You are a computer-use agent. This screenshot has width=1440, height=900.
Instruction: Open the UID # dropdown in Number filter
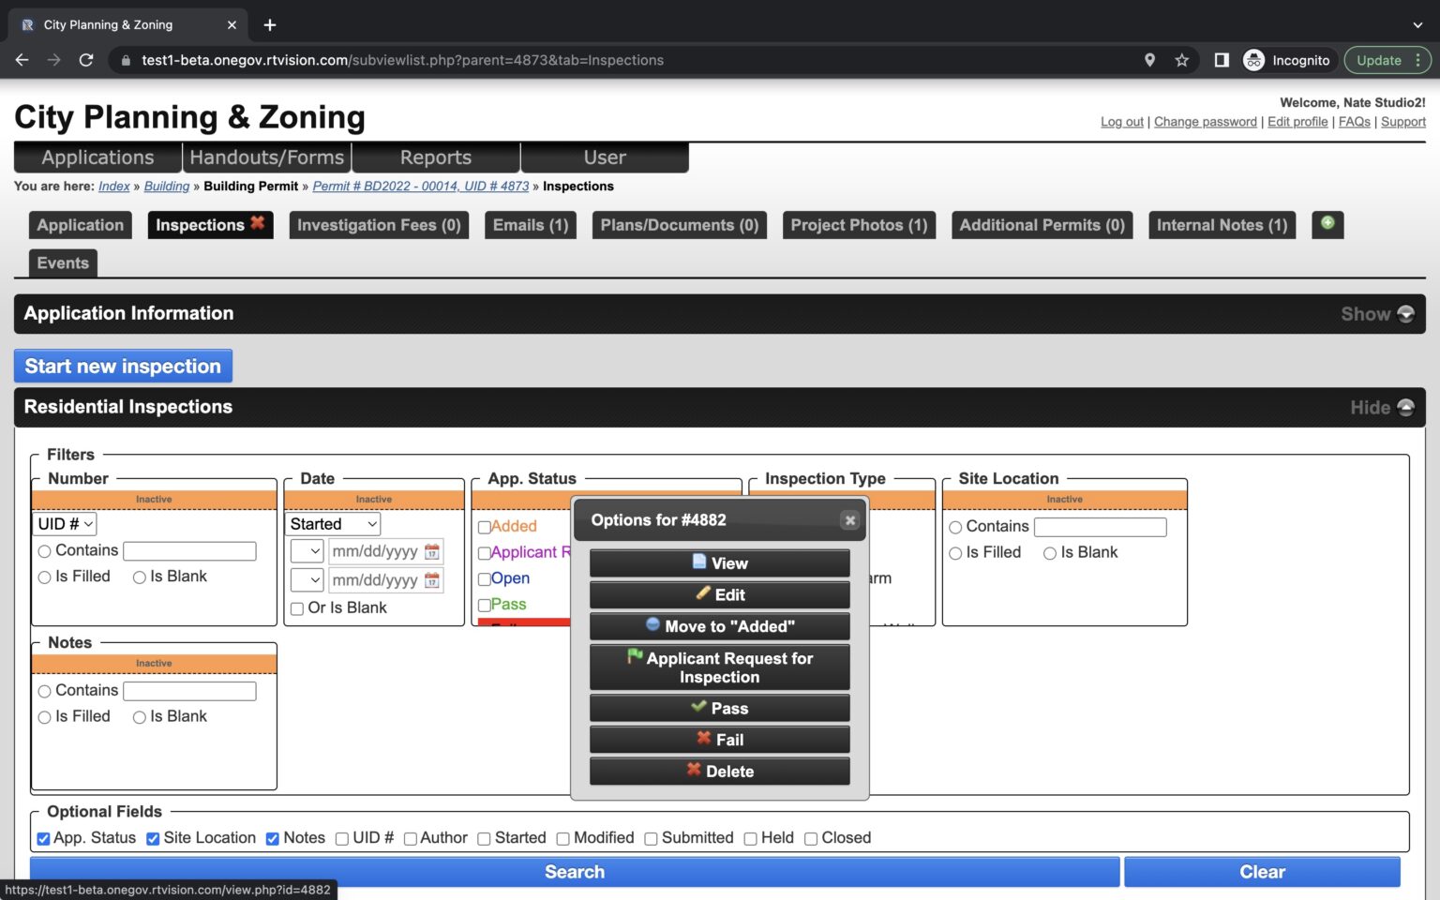click(x=64, y=523)
